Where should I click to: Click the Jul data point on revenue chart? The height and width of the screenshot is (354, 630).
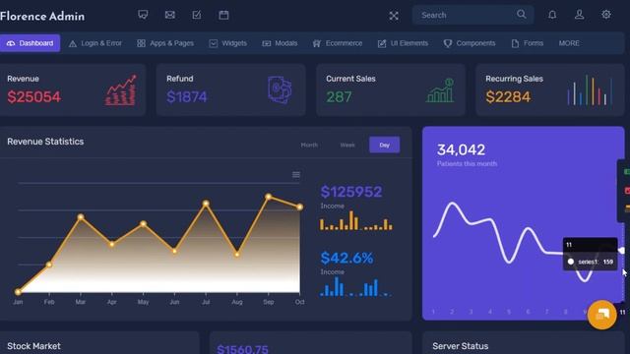(x=206, y=204)
